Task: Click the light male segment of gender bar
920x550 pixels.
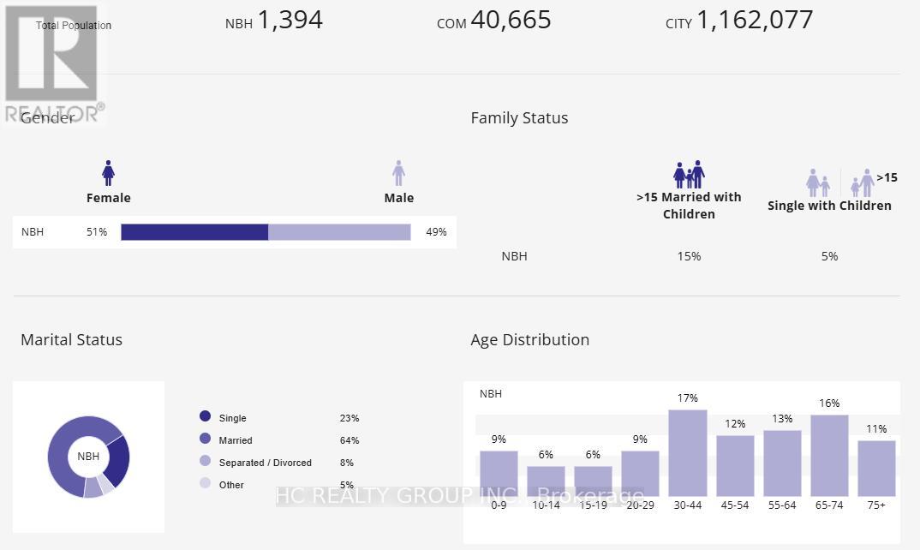Action: [x=339, y=232]
